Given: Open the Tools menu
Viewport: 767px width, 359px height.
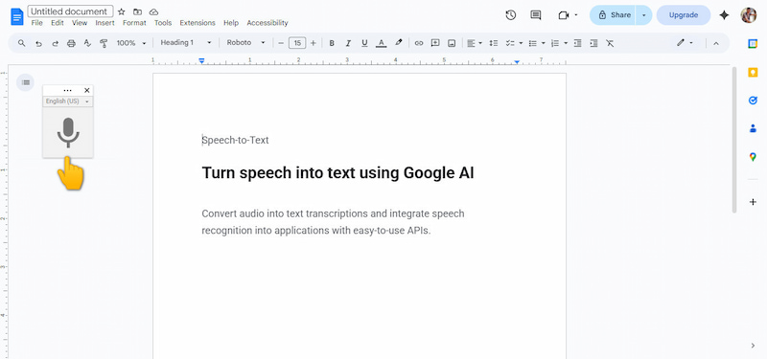Looking at the screenshot, I should [x=163, y=23].
